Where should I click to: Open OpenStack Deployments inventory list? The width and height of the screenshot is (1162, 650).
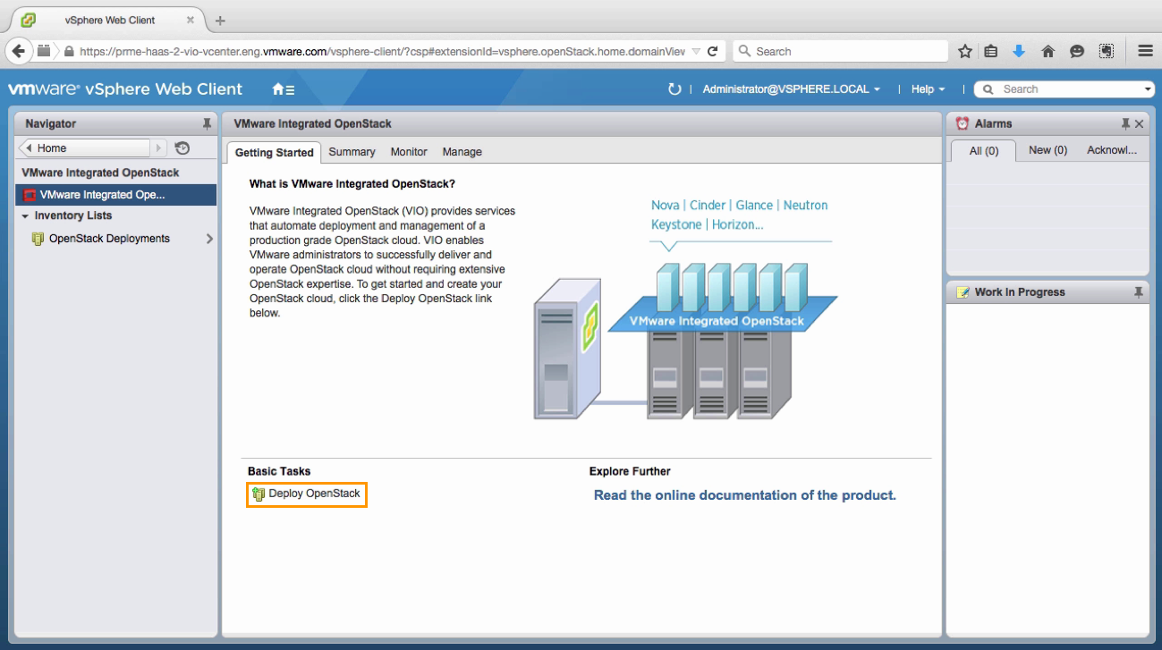109,239
